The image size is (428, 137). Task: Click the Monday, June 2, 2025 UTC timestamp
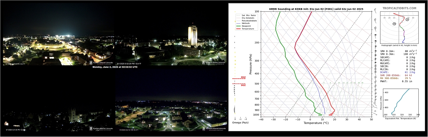tap(115, 67)
